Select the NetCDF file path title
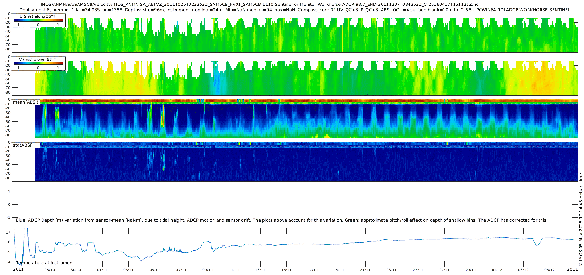 (259, 5)
